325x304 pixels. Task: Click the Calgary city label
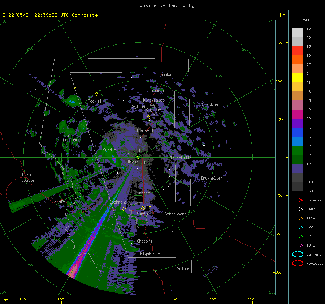pos(141,213)
